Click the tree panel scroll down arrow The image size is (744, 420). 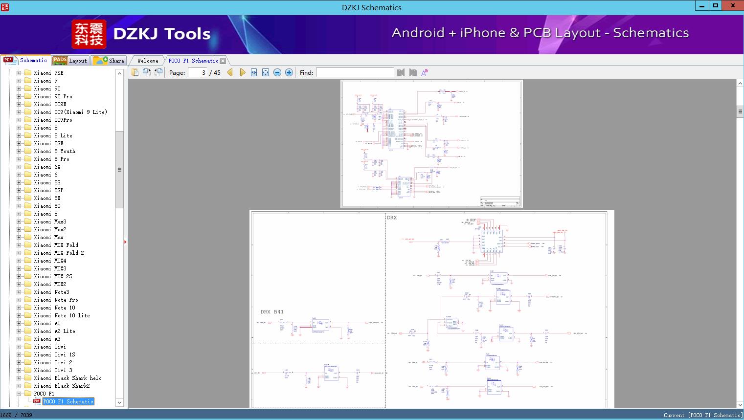click(x=119, y=402)
